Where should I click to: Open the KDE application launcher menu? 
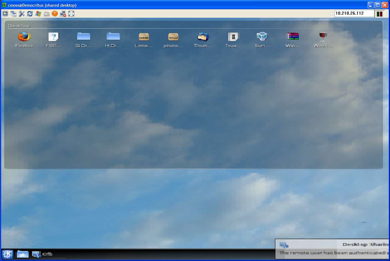(7, 254)
